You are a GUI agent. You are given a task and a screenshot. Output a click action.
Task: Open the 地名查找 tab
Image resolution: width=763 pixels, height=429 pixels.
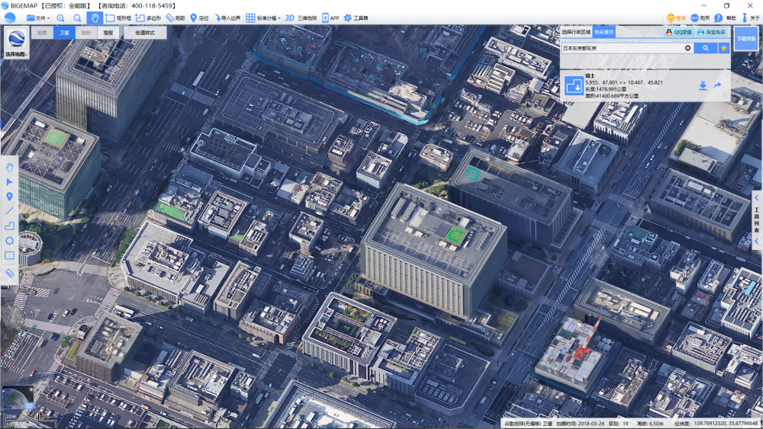pos(604,32)
